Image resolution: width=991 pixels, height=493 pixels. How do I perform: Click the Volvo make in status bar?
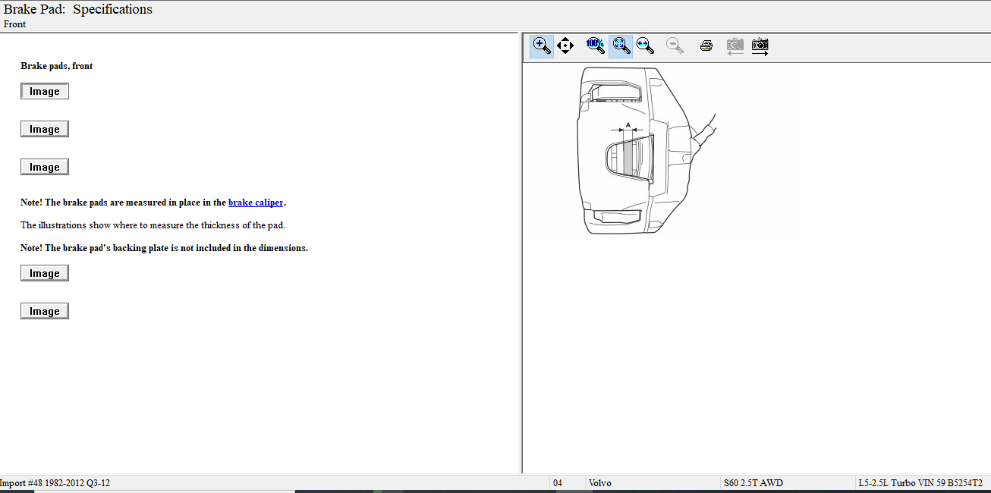(x=599, y=483)
